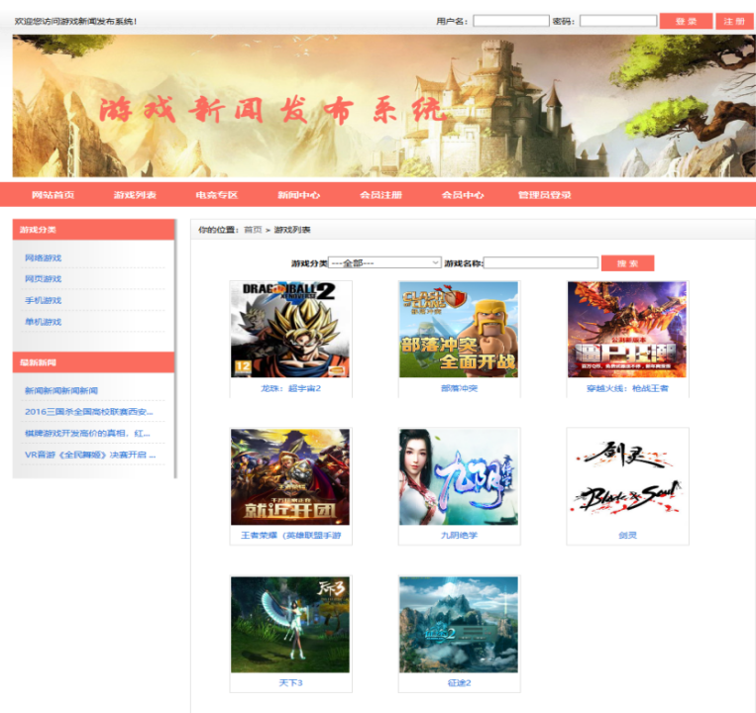Open 九阴绝学 cover thumbnail

click(x=459, y=477)
